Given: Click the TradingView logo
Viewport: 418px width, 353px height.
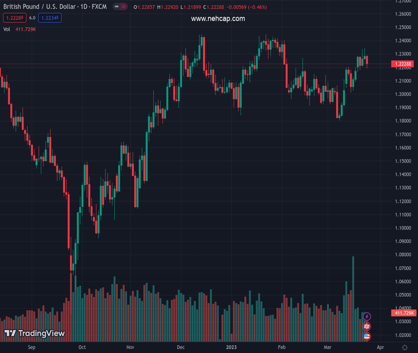Looking at the screenshot, I should [x=35, y=334].
